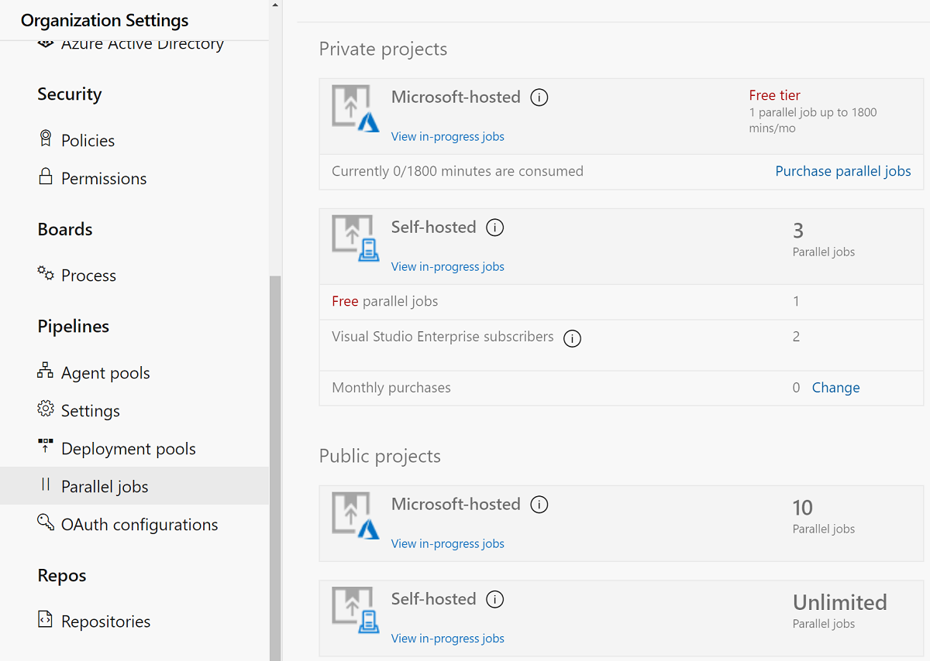Screen dimensions: 930x661
Task: Click info icon next to Visual Studio Enterprise subscribers
Action: [x=572, y=338]
